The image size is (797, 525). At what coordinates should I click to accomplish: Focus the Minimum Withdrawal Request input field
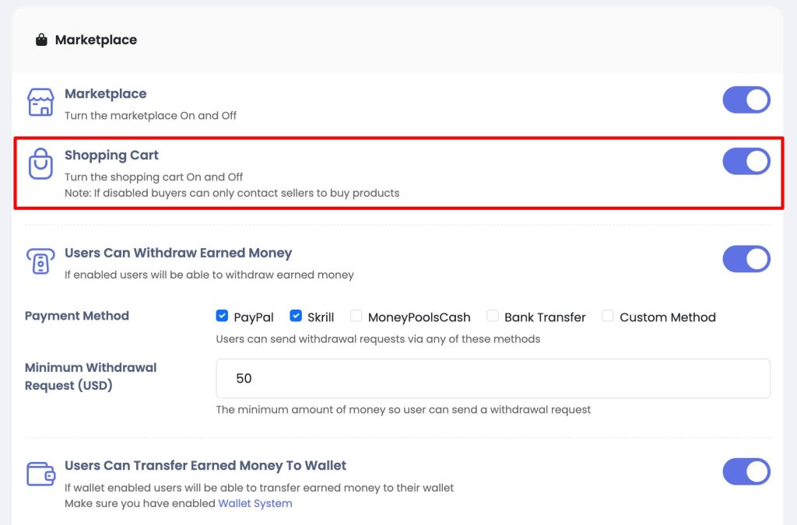[493, 378]
